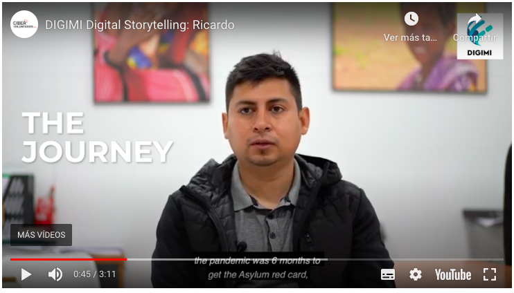Image resolution: width=514 pixels, height=293 pixels.
Task: Enter fullscreen mode
Action: 490,274
